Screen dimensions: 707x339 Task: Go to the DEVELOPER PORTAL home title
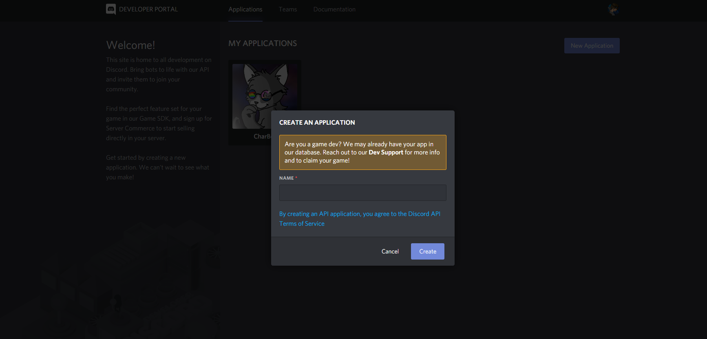tap(148, 9)
